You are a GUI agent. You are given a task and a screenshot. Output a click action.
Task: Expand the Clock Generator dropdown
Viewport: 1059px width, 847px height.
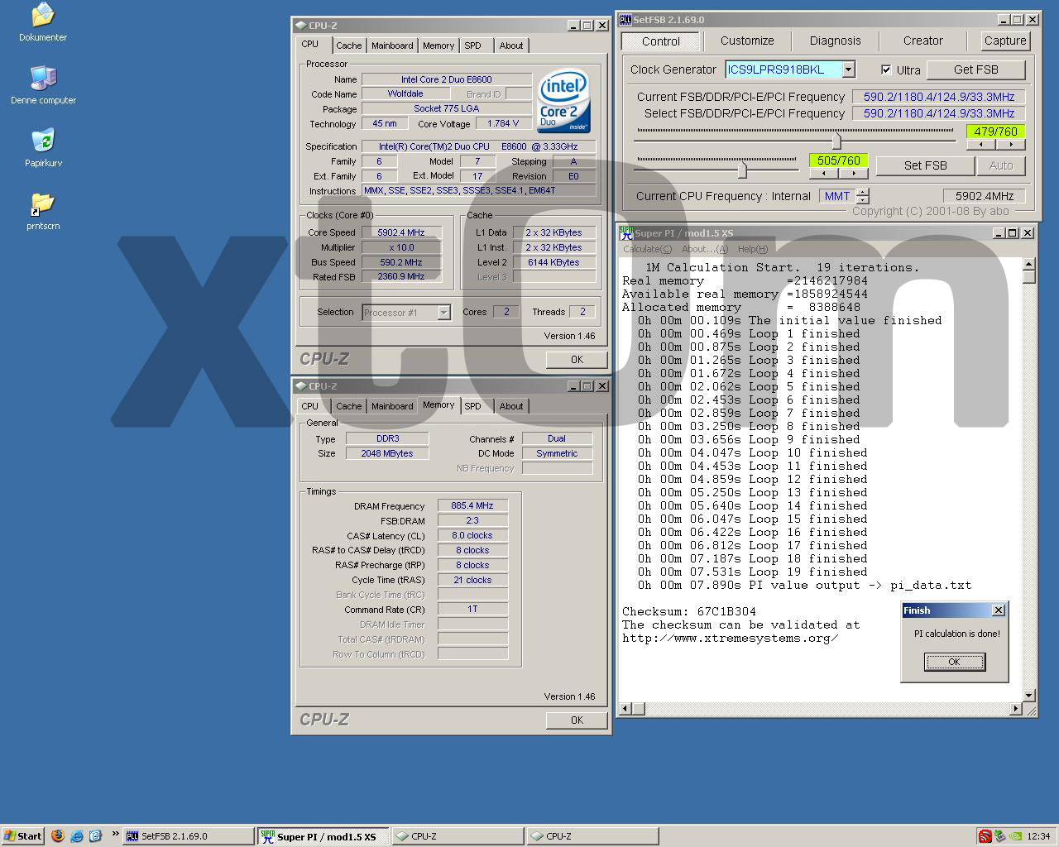pos(848,70)
